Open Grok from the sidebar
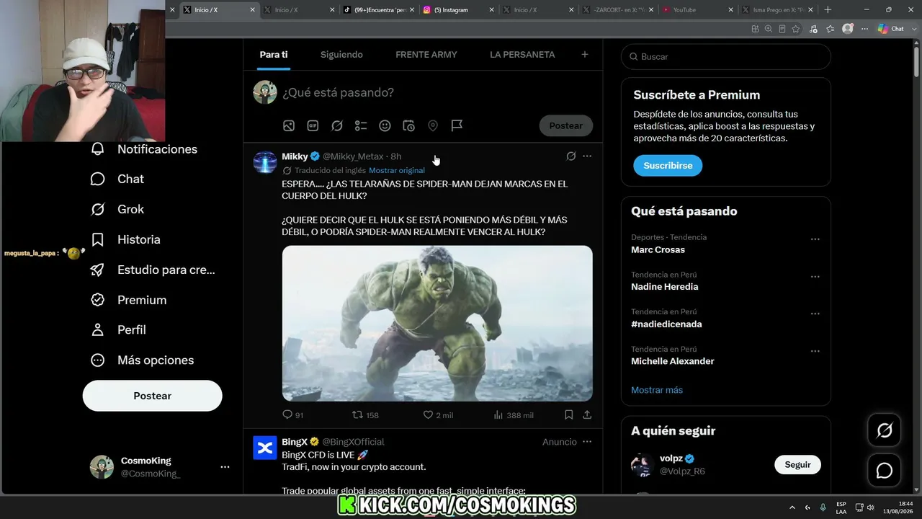The width and height of the screenshot is (922, 519). [x=117, y=209]
